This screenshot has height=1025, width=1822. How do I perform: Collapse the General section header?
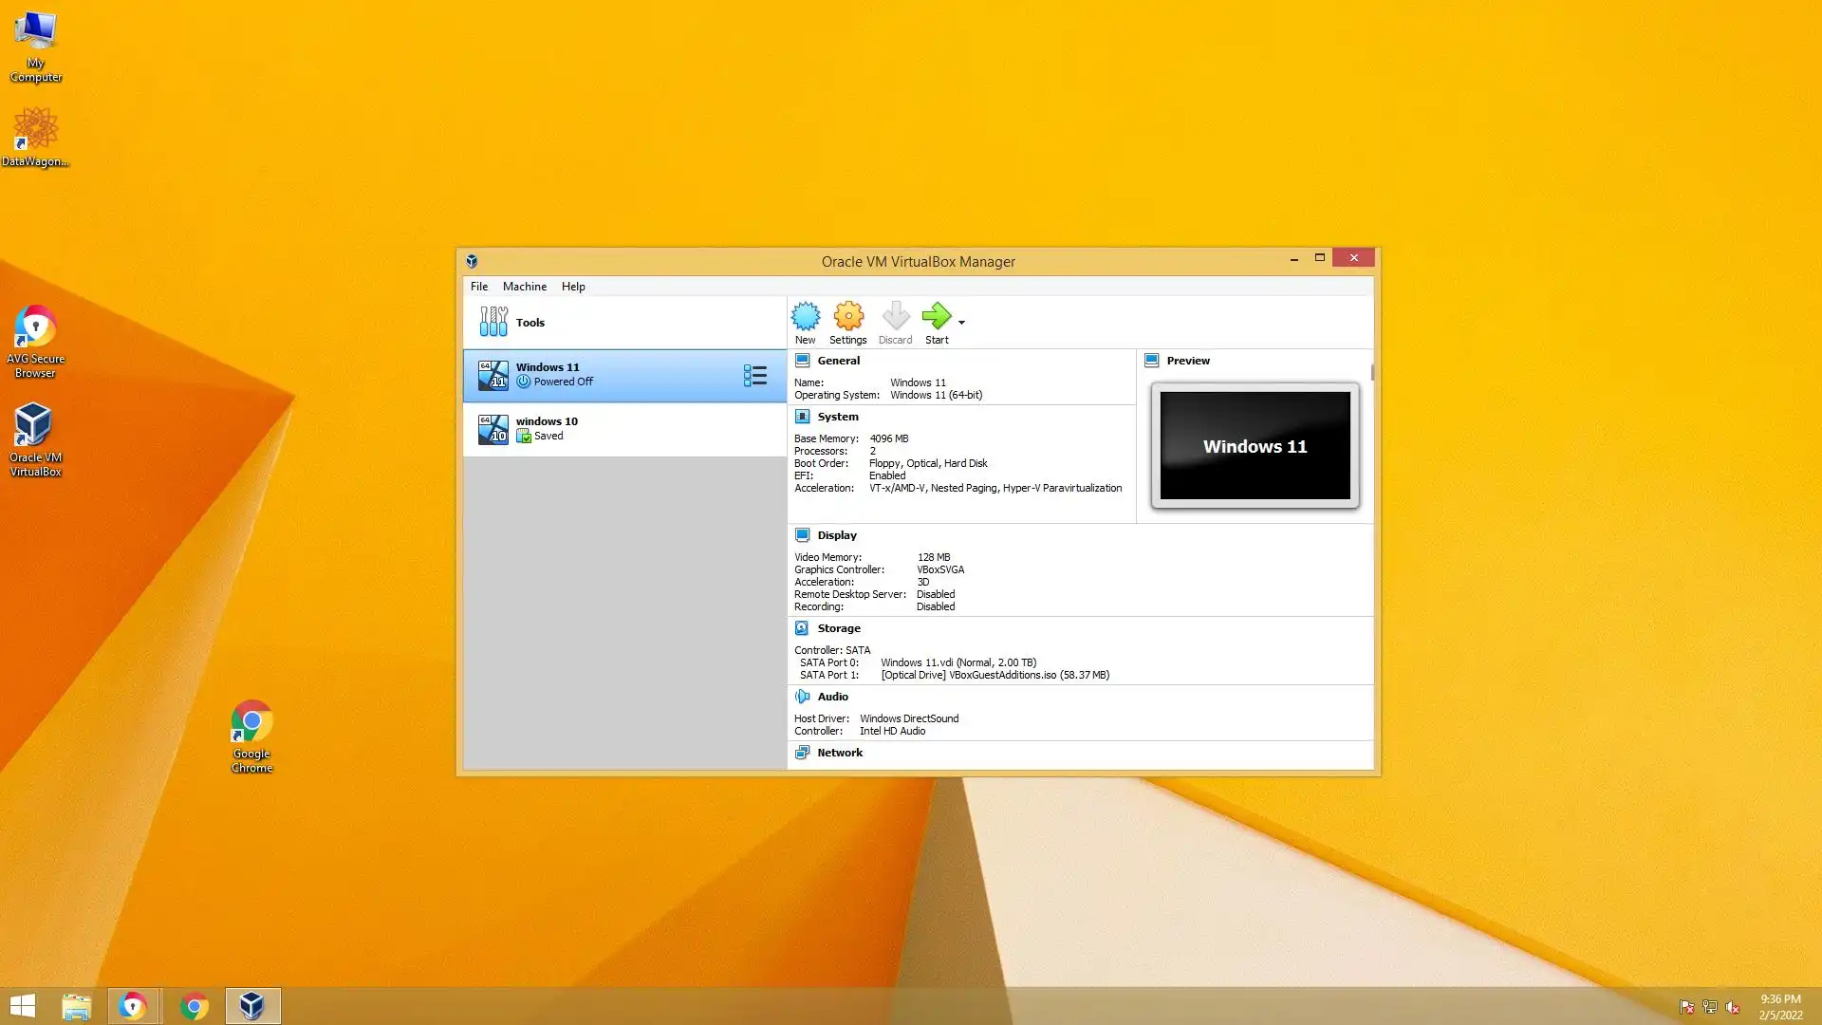coord(838,361)
